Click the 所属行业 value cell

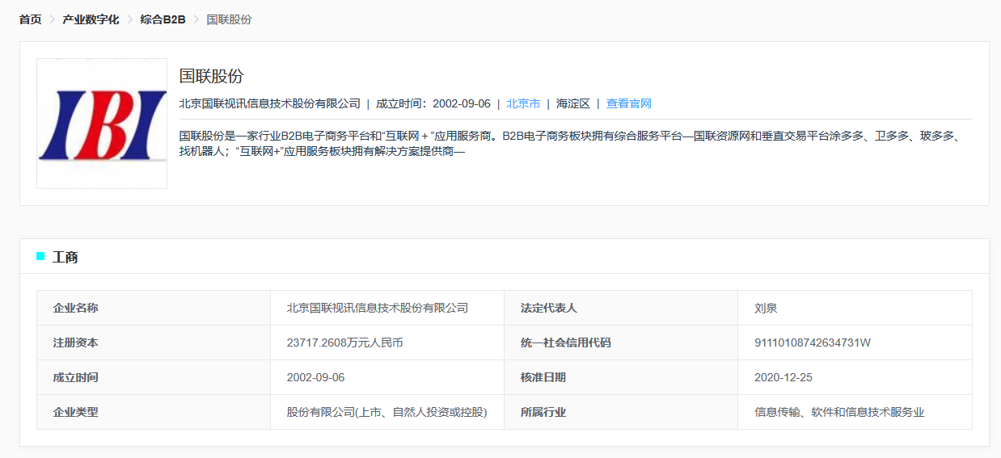point(838,412)
